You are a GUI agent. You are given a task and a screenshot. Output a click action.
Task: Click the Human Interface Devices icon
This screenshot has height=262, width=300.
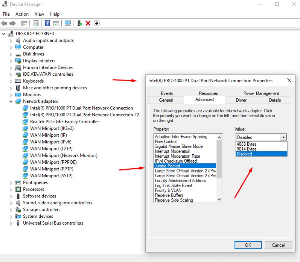[18, 68]
